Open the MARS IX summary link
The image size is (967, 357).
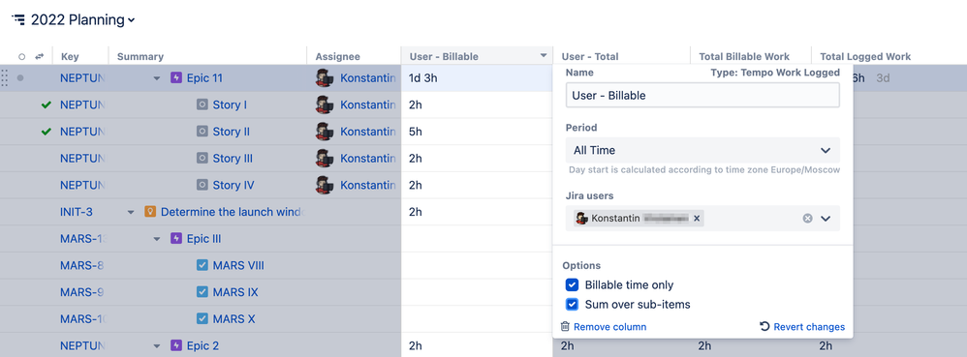(x=234, y=292)
